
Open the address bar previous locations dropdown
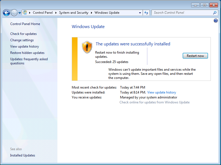point(140,13)
